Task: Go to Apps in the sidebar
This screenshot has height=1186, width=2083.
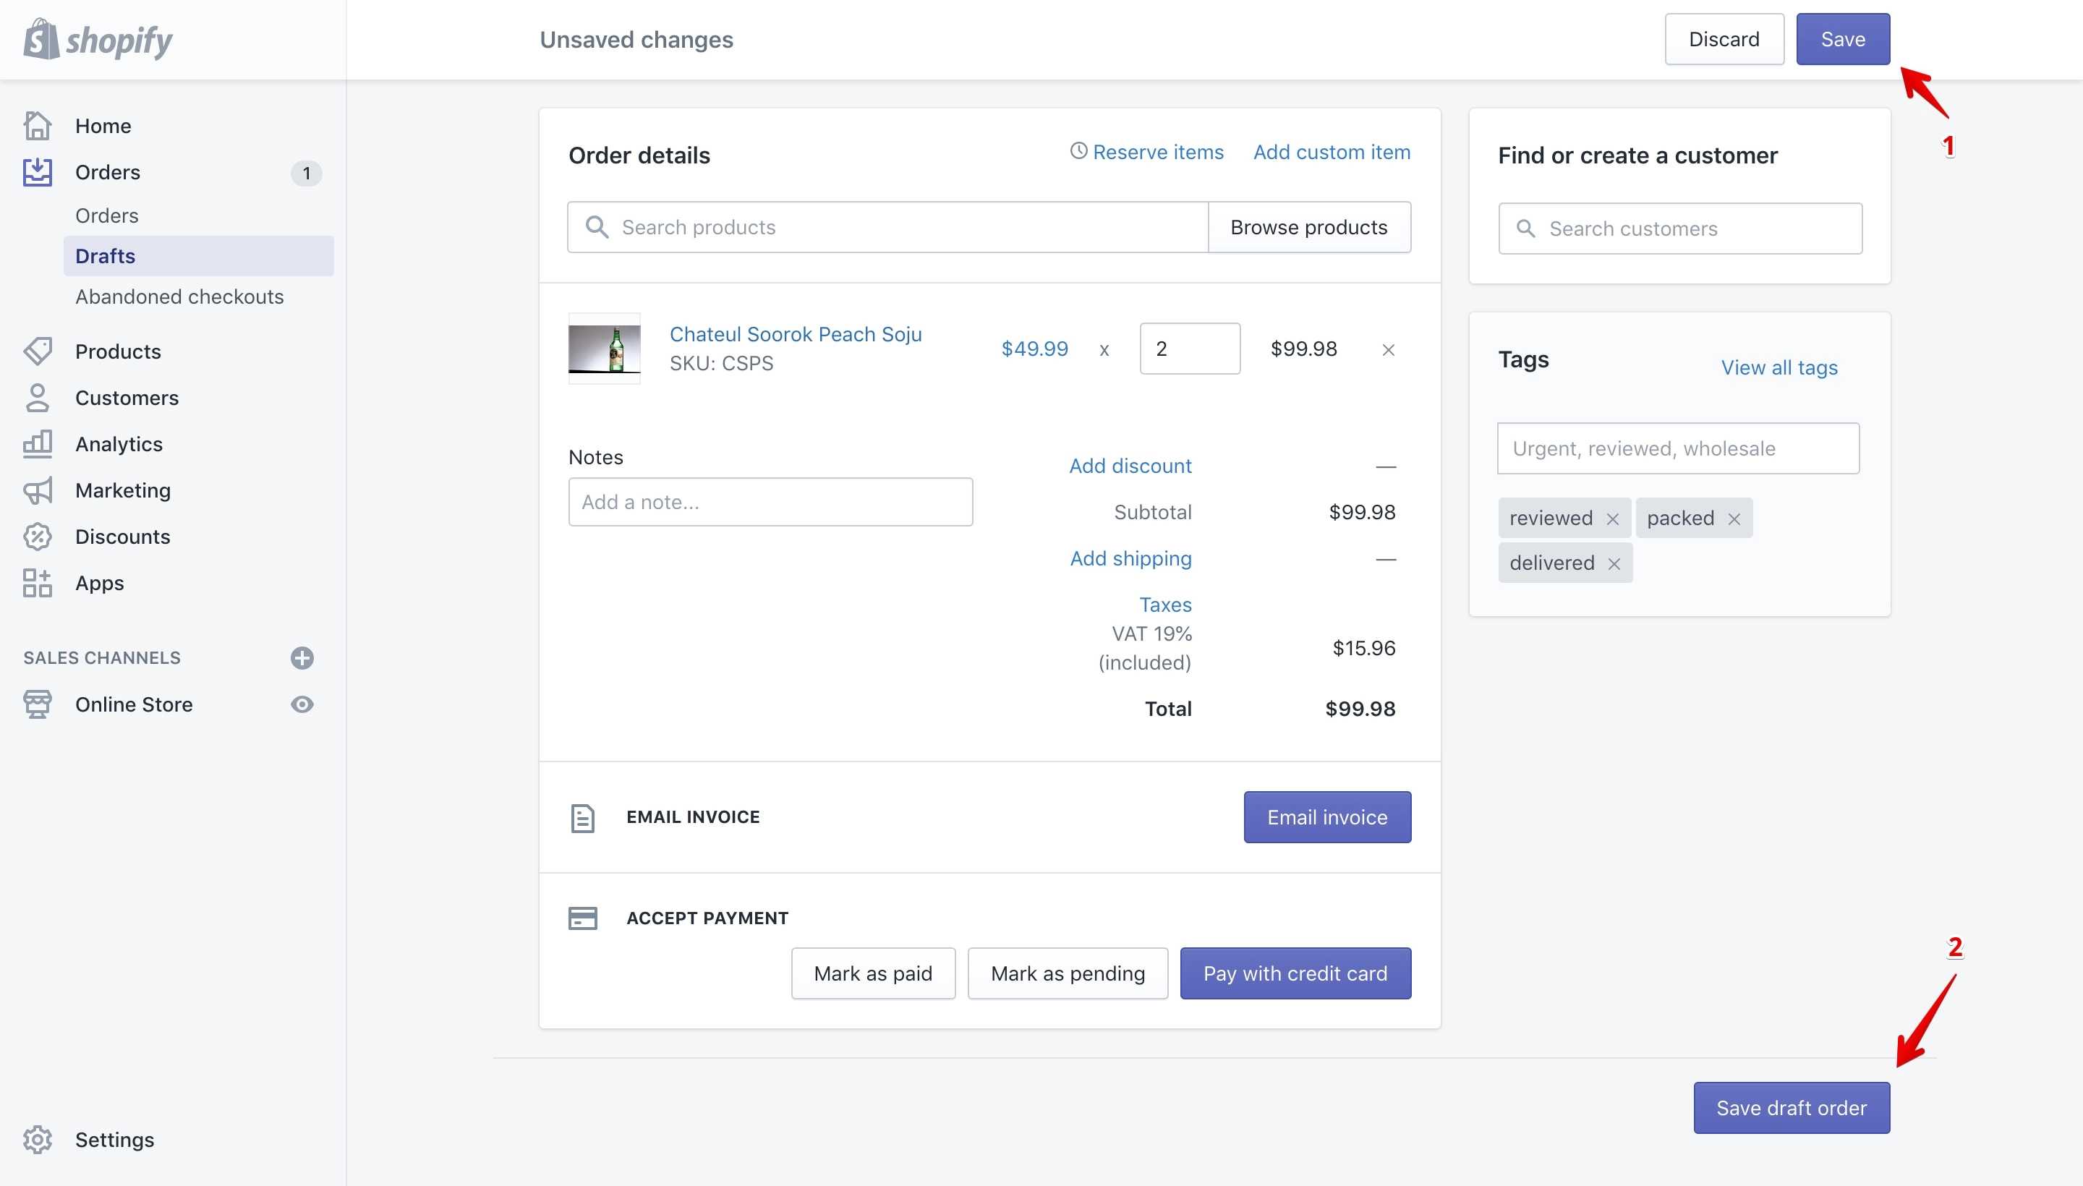Action: click(99, 583)
